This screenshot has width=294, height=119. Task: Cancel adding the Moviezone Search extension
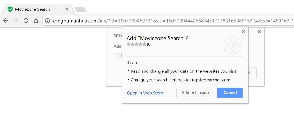[230, 93]
